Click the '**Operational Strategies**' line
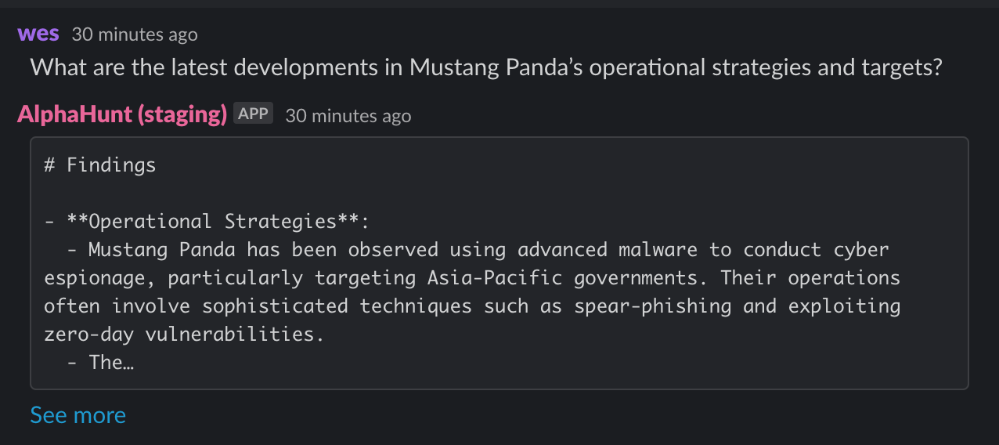This screenshot has width=999, height=445. (x=206, y=222)
